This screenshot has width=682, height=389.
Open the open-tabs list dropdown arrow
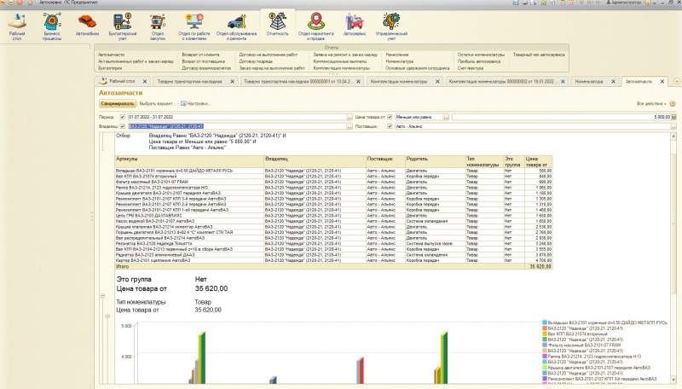point(677,81)
